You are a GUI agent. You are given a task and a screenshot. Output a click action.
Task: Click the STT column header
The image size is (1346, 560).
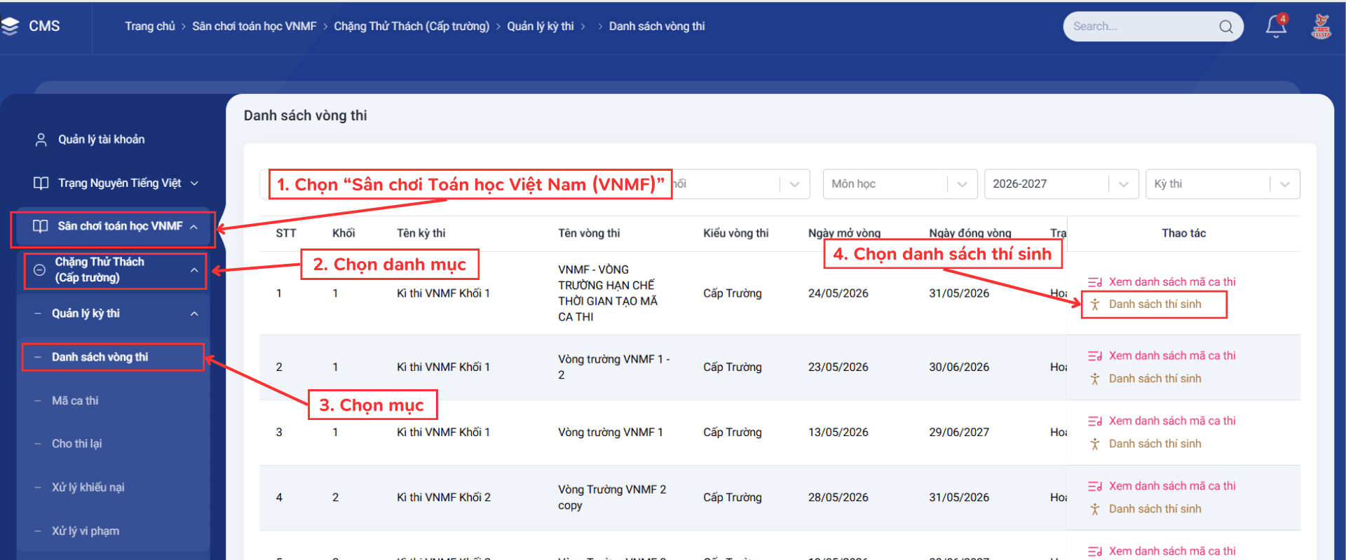click(286, 234)
